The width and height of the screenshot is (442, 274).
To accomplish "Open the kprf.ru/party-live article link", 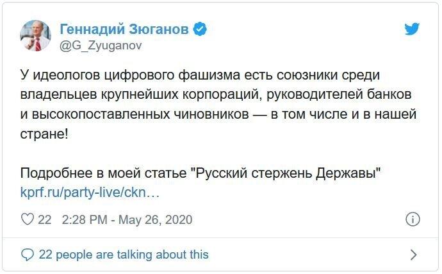I will pyautogui.click(x=90, y=192).
